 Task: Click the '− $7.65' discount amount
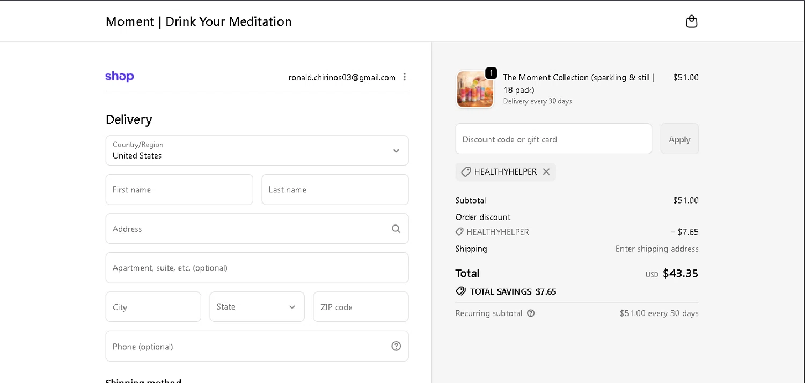pos(685,232)
